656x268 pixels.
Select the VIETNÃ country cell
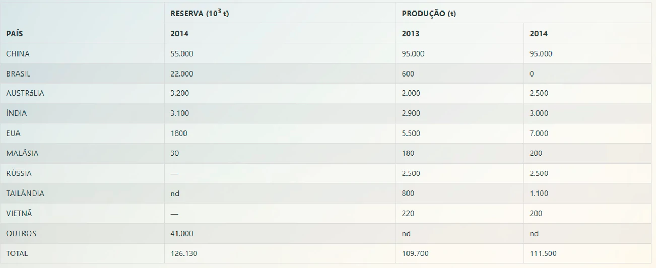(x=19, y=214)
